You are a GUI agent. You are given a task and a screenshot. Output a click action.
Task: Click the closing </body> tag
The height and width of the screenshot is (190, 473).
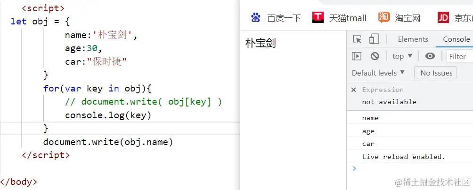pyautogui.click(x=19, y=182)
